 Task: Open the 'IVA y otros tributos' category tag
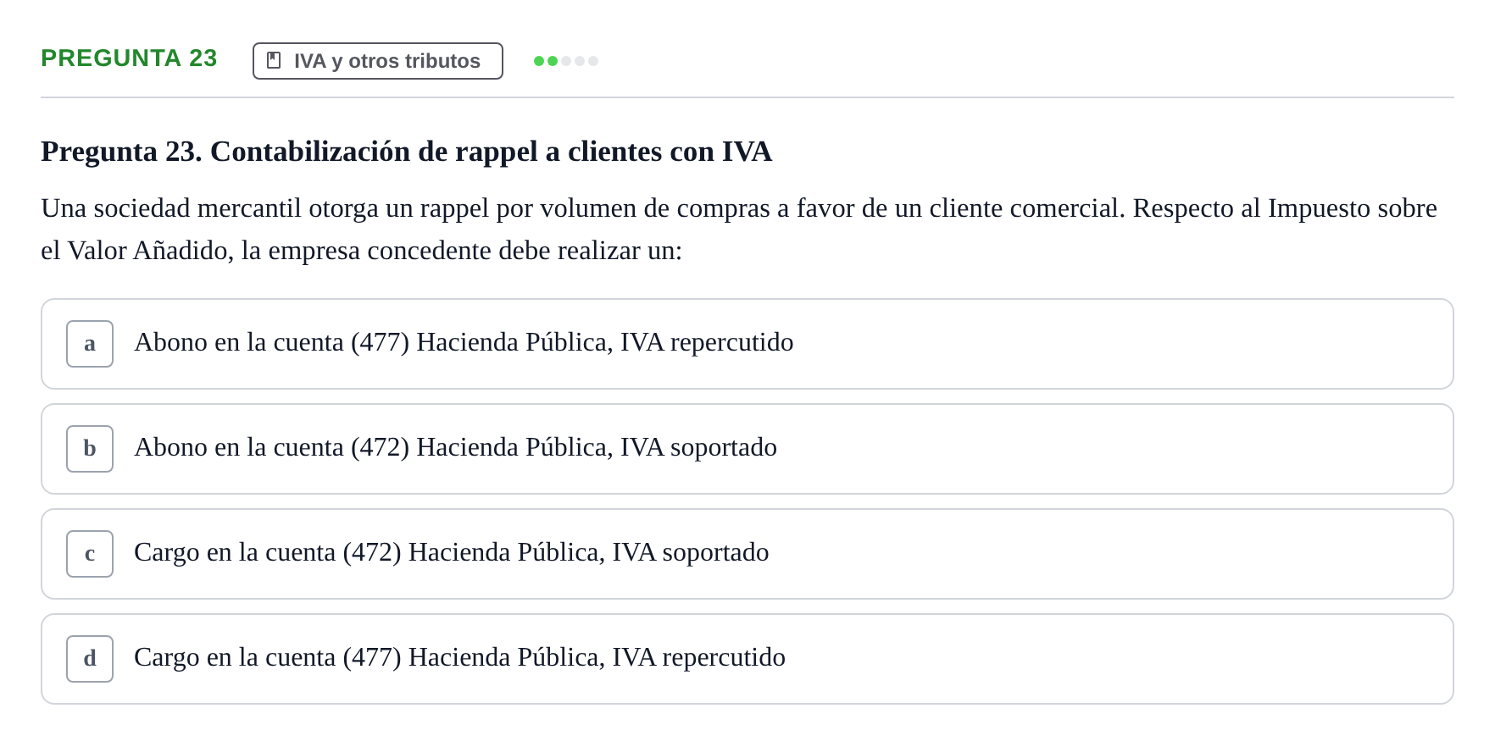click(378, 61)
